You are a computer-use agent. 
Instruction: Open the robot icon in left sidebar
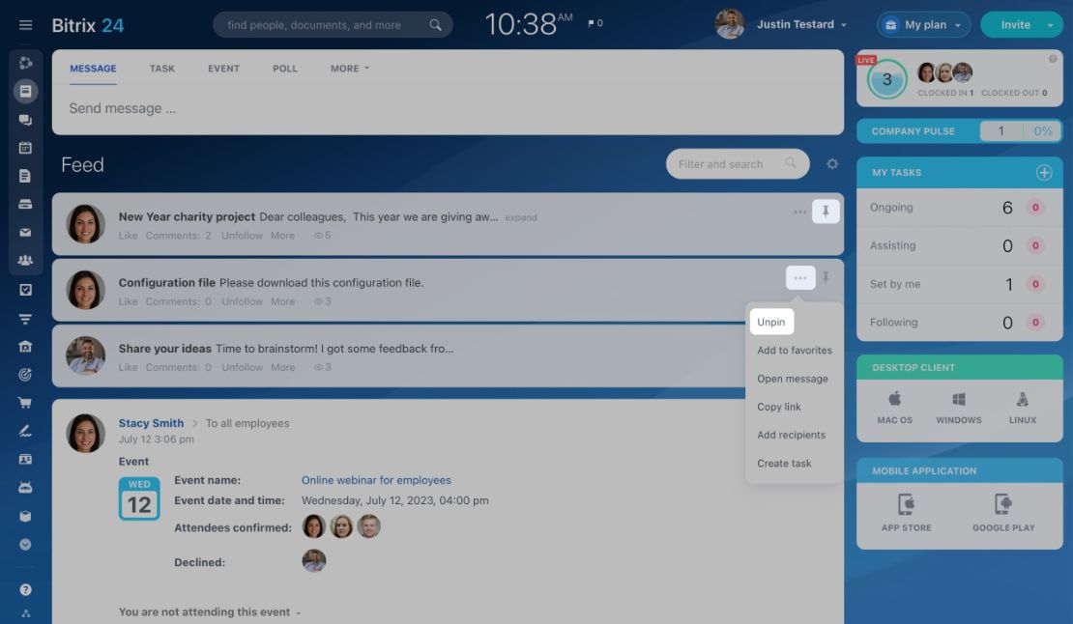click(x=25, y=487)
